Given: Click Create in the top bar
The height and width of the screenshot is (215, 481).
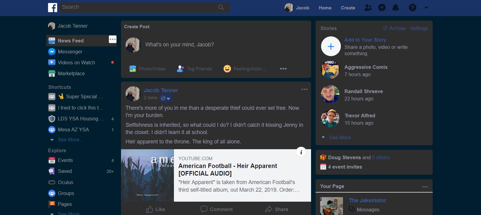Looking at the screenshot, I should (x=348, y=8).
